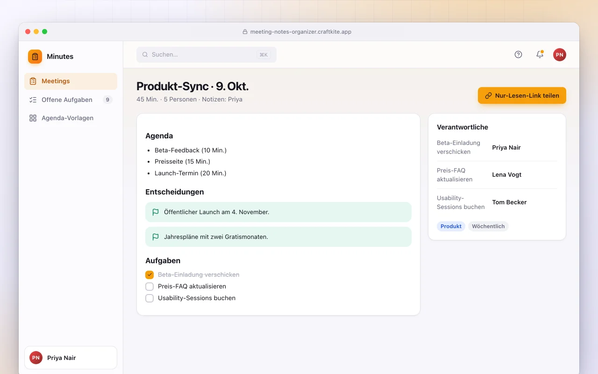
Task: Go to Meetings in the sidebar
Action: [71, 81]
